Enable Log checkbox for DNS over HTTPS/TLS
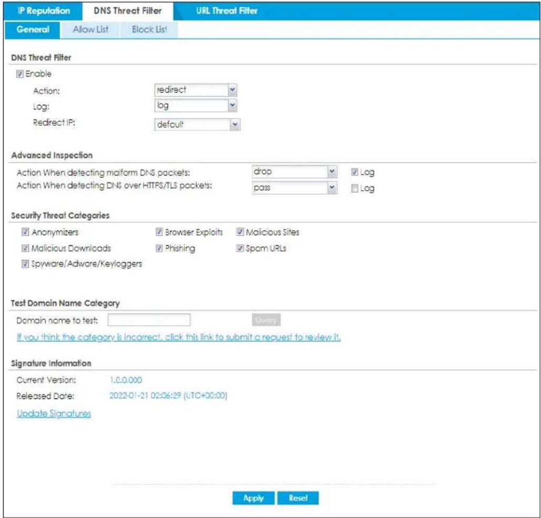The width and height of the screenshot is (541, 518). click(354, 188)
